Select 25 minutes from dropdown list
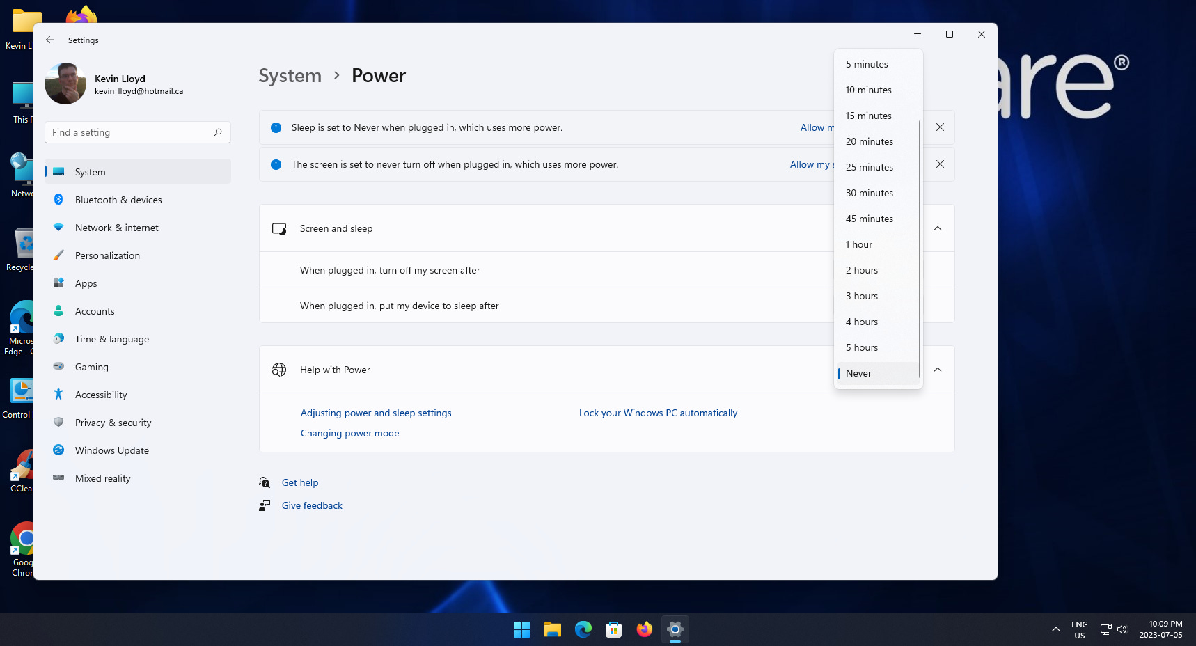Viewport: 1196px width, 646px height. click(x=878, y=167)
